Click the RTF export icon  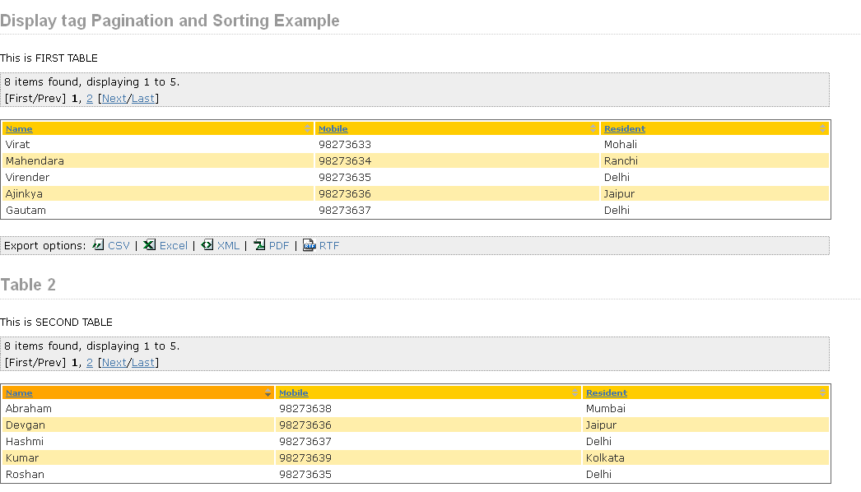(309, 245)
